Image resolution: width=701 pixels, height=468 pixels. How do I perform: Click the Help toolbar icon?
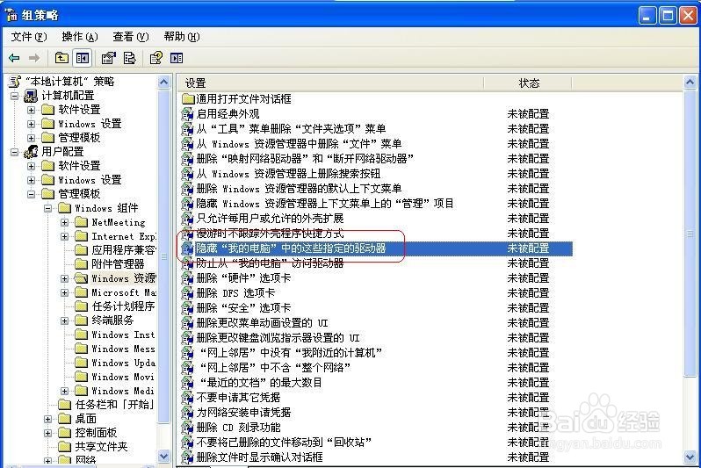click(156, 58)
